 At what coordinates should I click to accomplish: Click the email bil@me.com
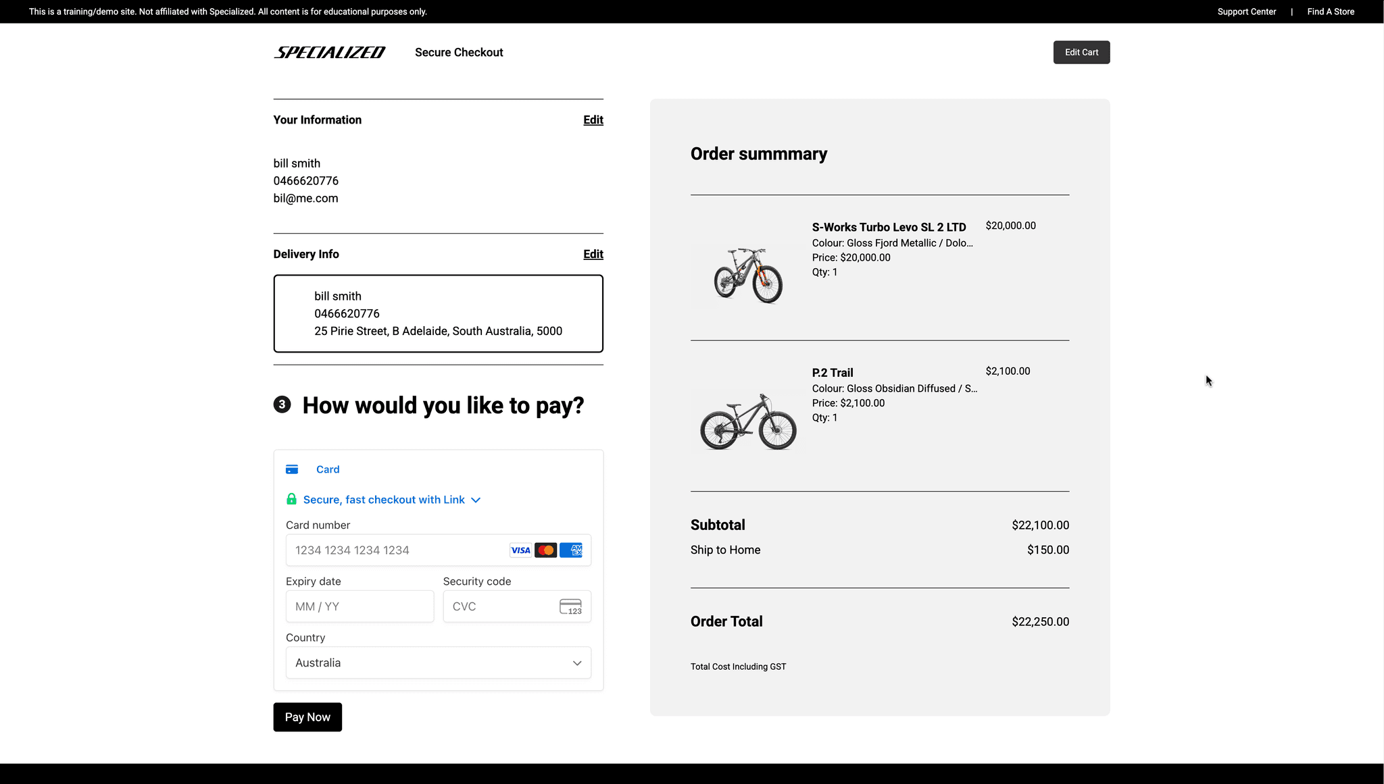pyautogui.click(x=305, y=199)
